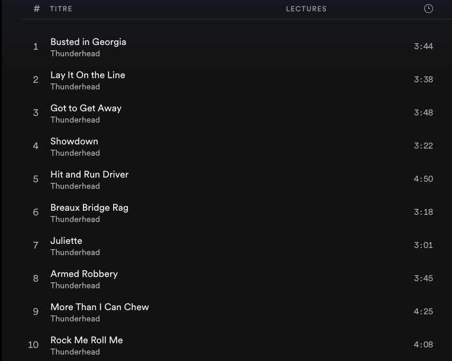The height and width of the screenshot is (361, 452).
Task: Select the track Rock Me Roll Me
Action: click(x=86, y=340)
